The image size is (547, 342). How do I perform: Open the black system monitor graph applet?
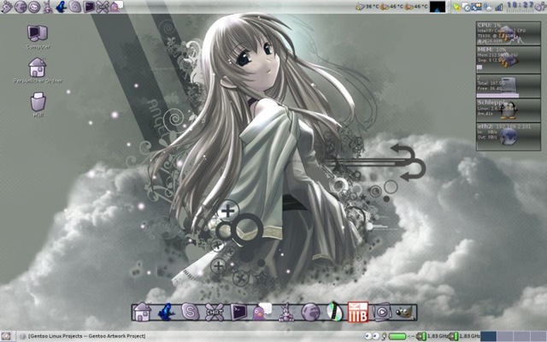tap(438, 7)
